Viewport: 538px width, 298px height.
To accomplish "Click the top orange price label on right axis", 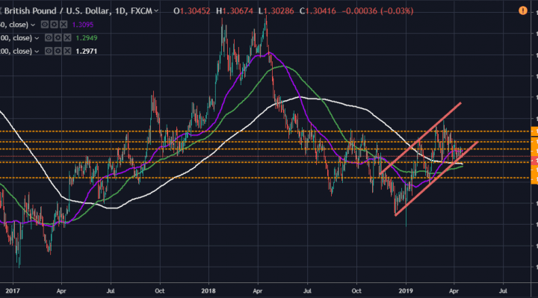I will coord(534,131).
